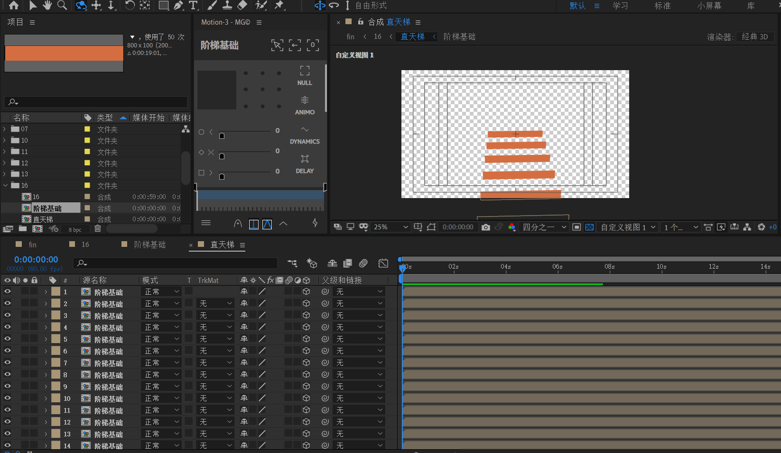
Task: Open the Motion-3 hamburger list icon
Action: [x=206, y=223]
